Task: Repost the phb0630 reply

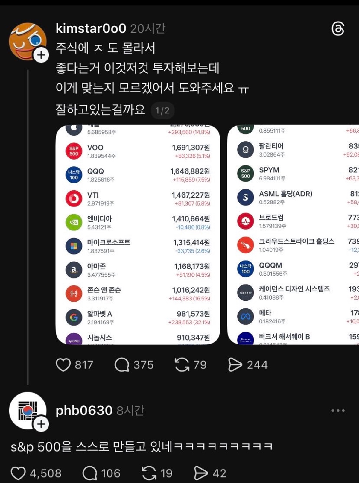Action: point(149,473)
